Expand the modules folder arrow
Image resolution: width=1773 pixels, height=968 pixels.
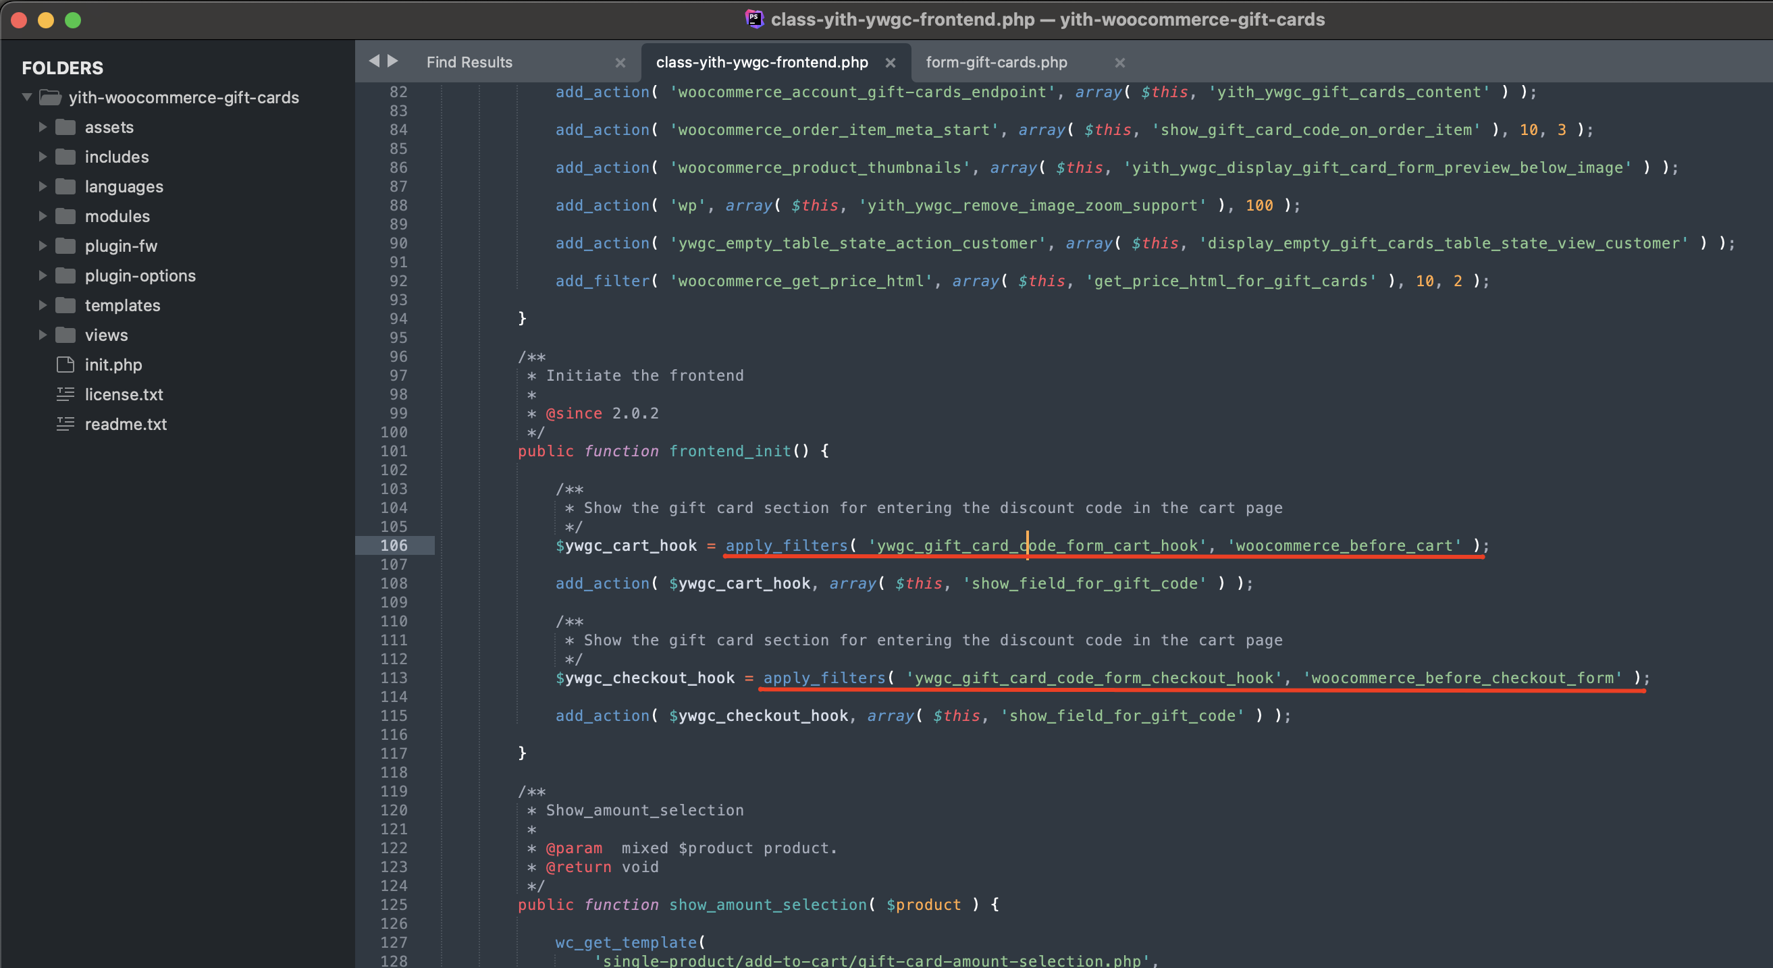pyautogui.click(x=43, y=216)
